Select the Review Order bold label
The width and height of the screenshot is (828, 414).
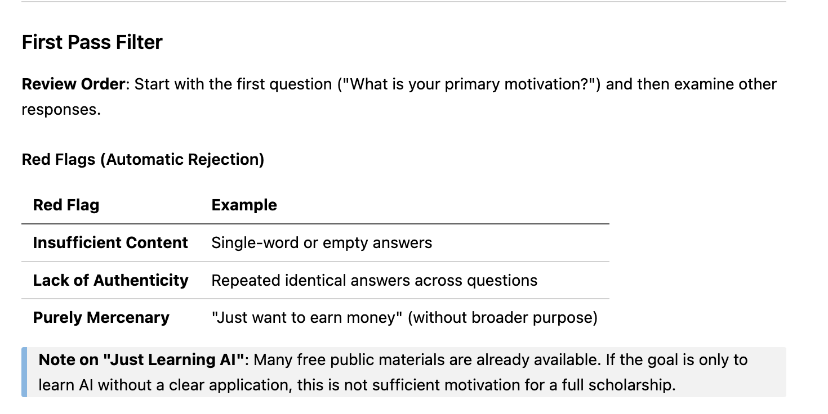[73, 84]
